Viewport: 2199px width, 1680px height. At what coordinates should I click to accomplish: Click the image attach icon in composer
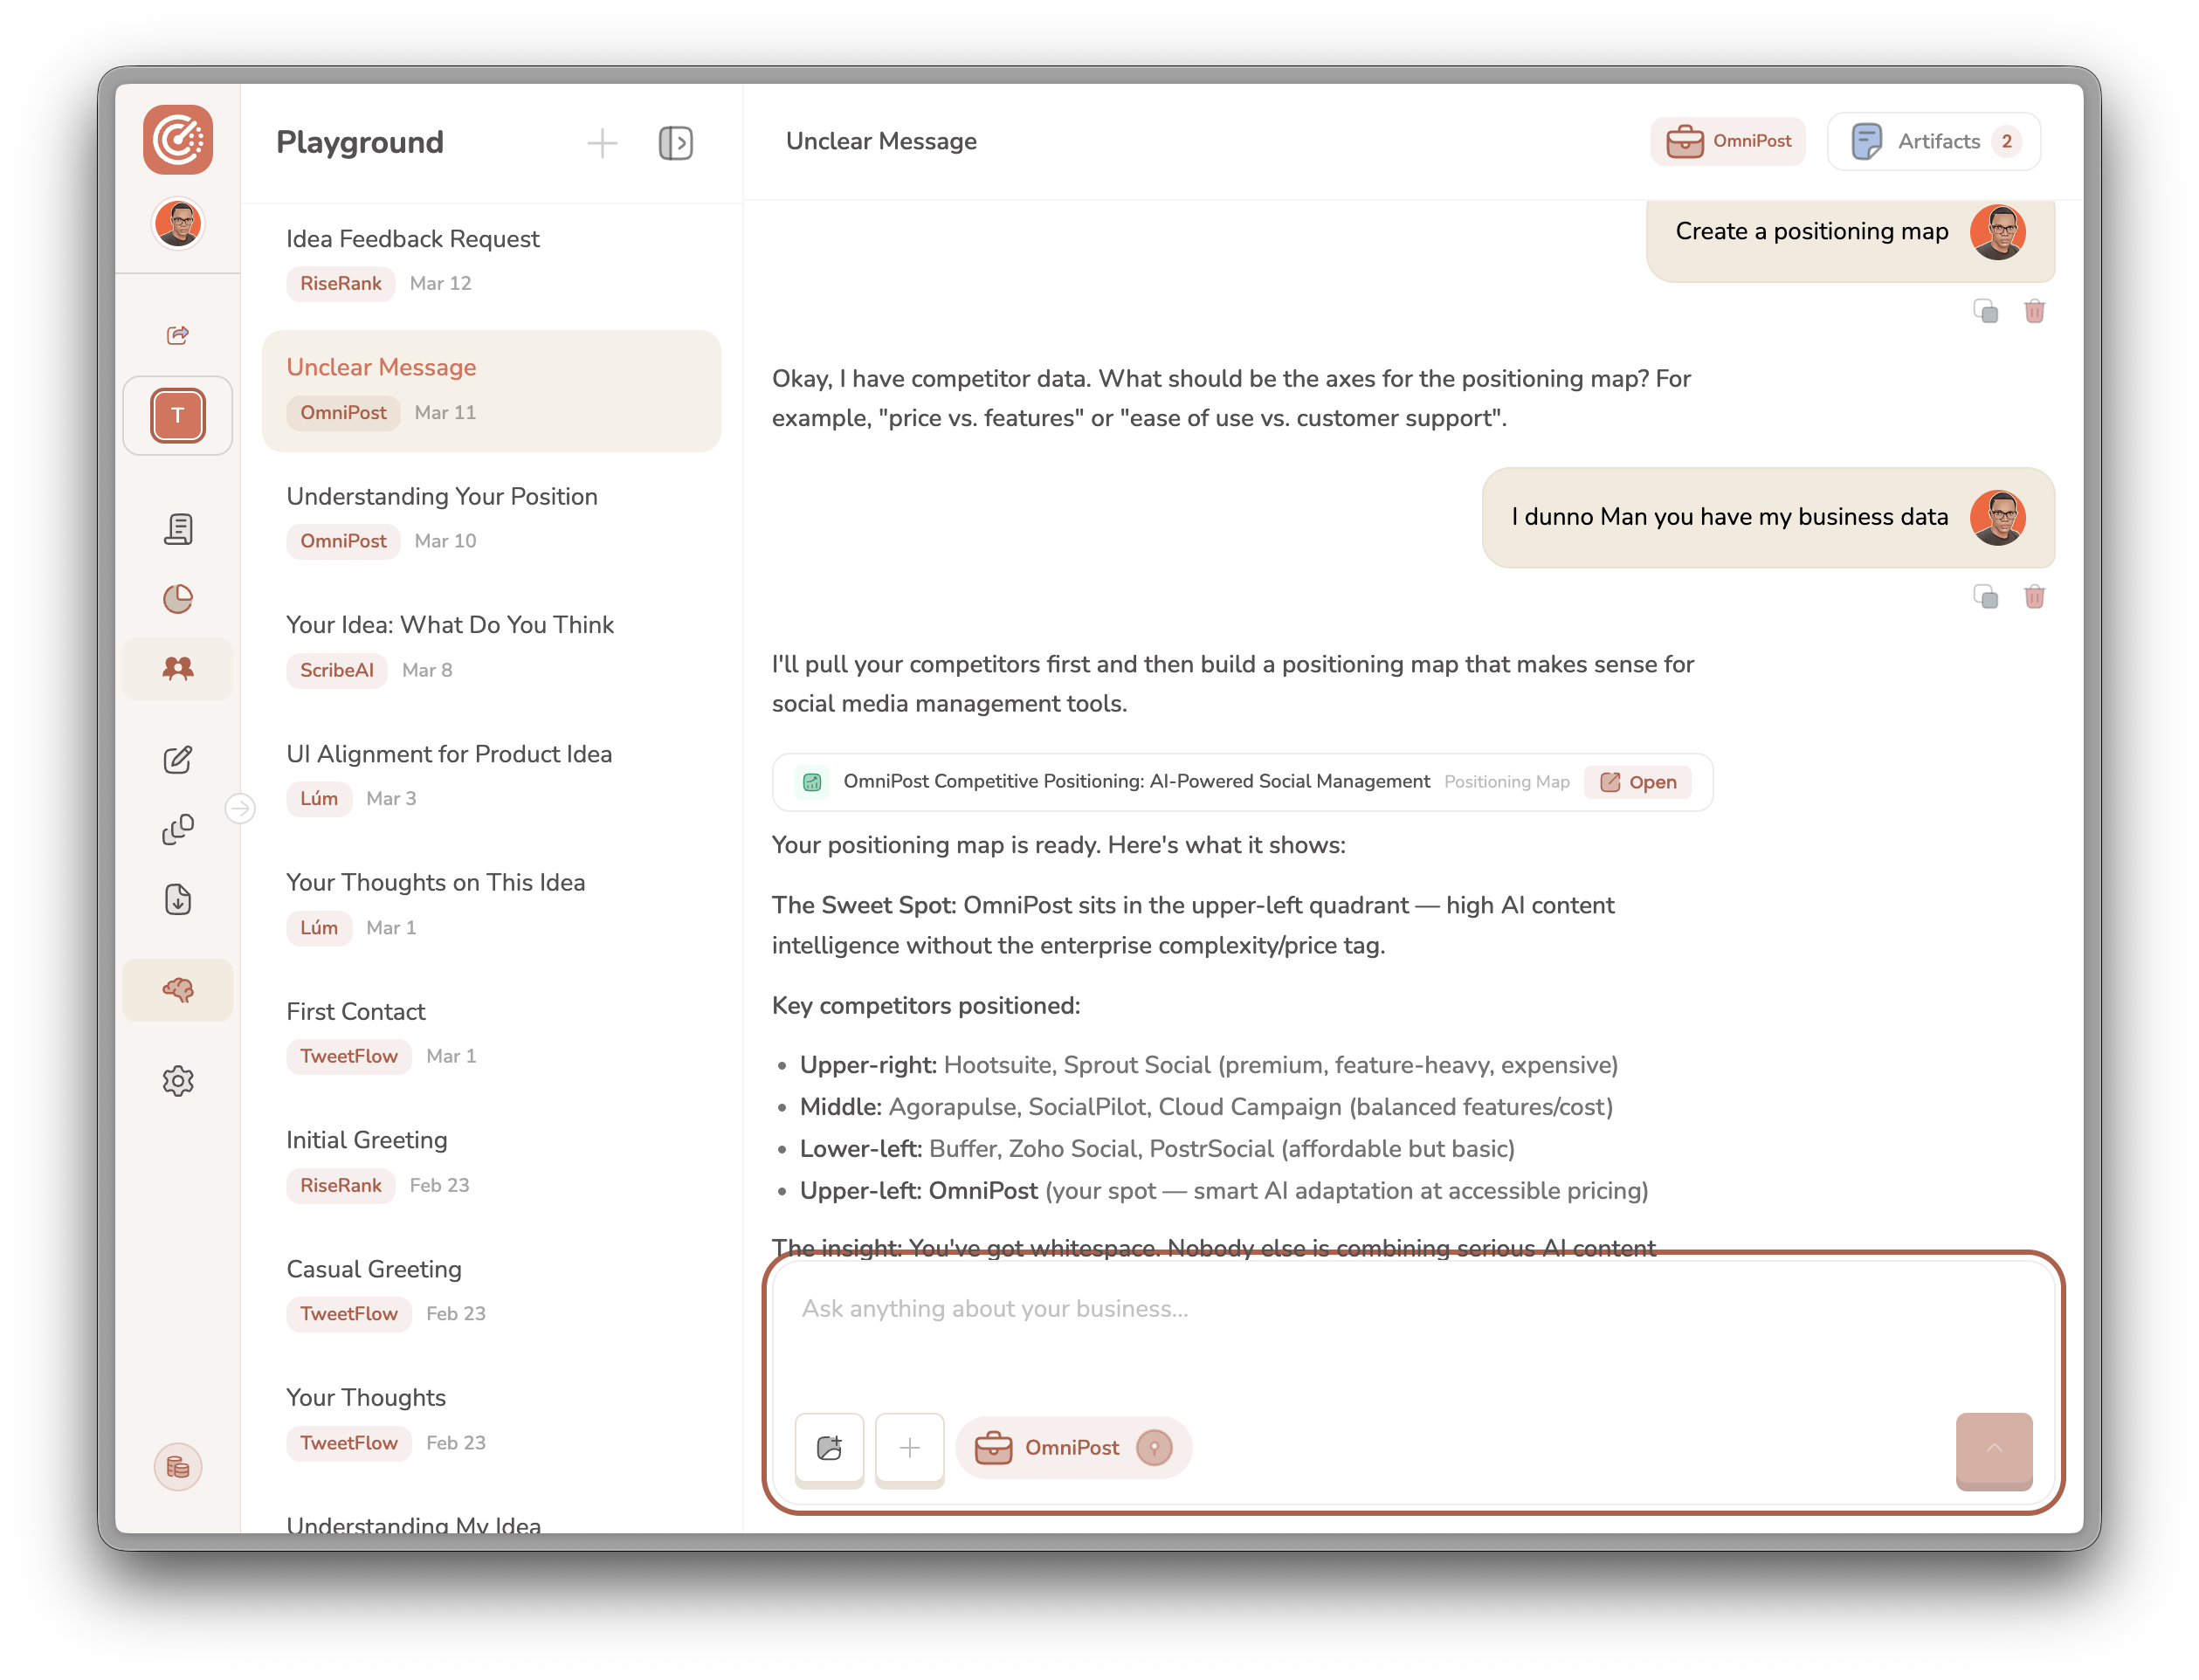[829, 1447]
